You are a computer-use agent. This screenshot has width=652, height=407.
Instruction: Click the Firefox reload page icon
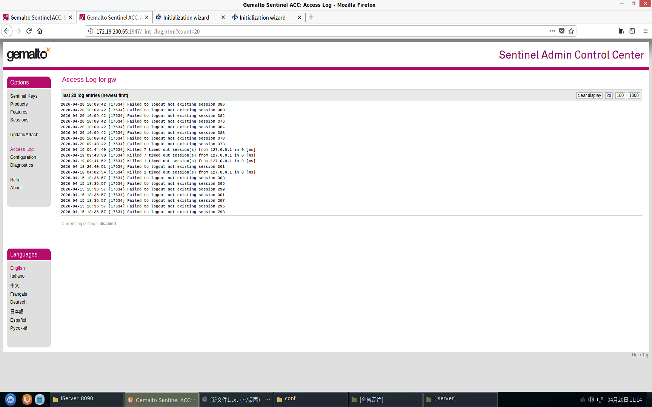coord(29,31)
